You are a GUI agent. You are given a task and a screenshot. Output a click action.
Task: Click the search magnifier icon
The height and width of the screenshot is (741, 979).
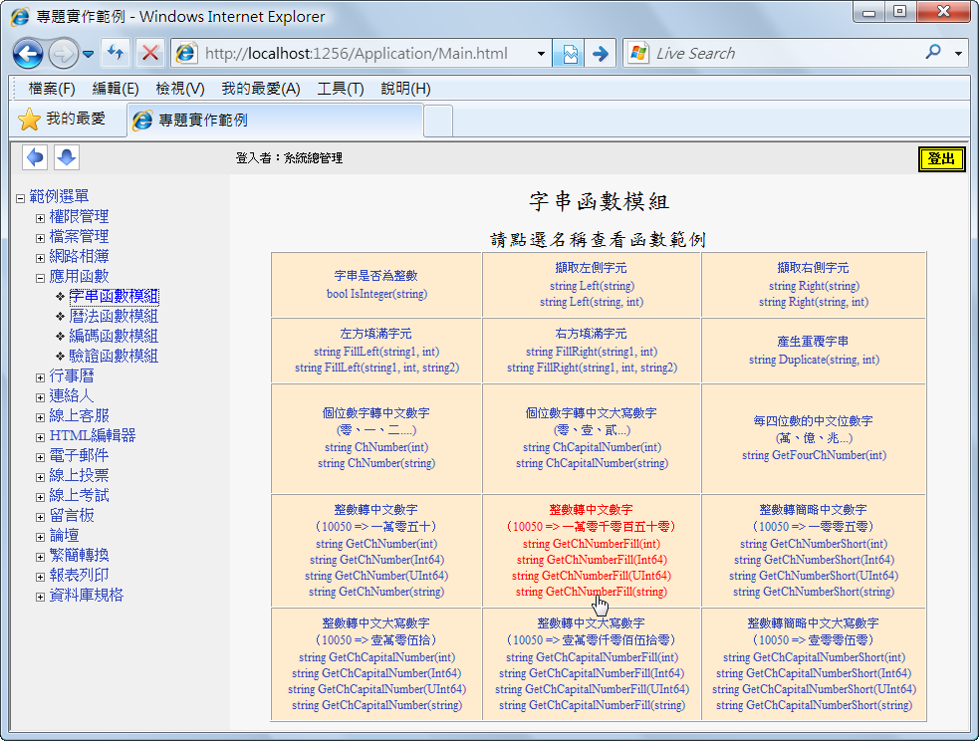click(933, 52)
